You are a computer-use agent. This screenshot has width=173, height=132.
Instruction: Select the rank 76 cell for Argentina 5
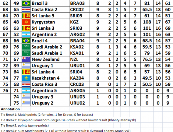tap(5, 91)
